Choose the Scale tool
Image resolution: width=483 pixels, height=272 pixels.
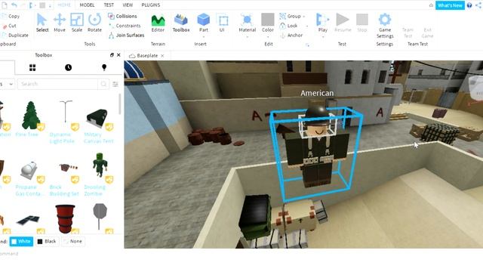coord(77,23)
